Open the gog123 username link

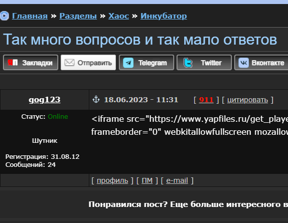tap(45, 100)
